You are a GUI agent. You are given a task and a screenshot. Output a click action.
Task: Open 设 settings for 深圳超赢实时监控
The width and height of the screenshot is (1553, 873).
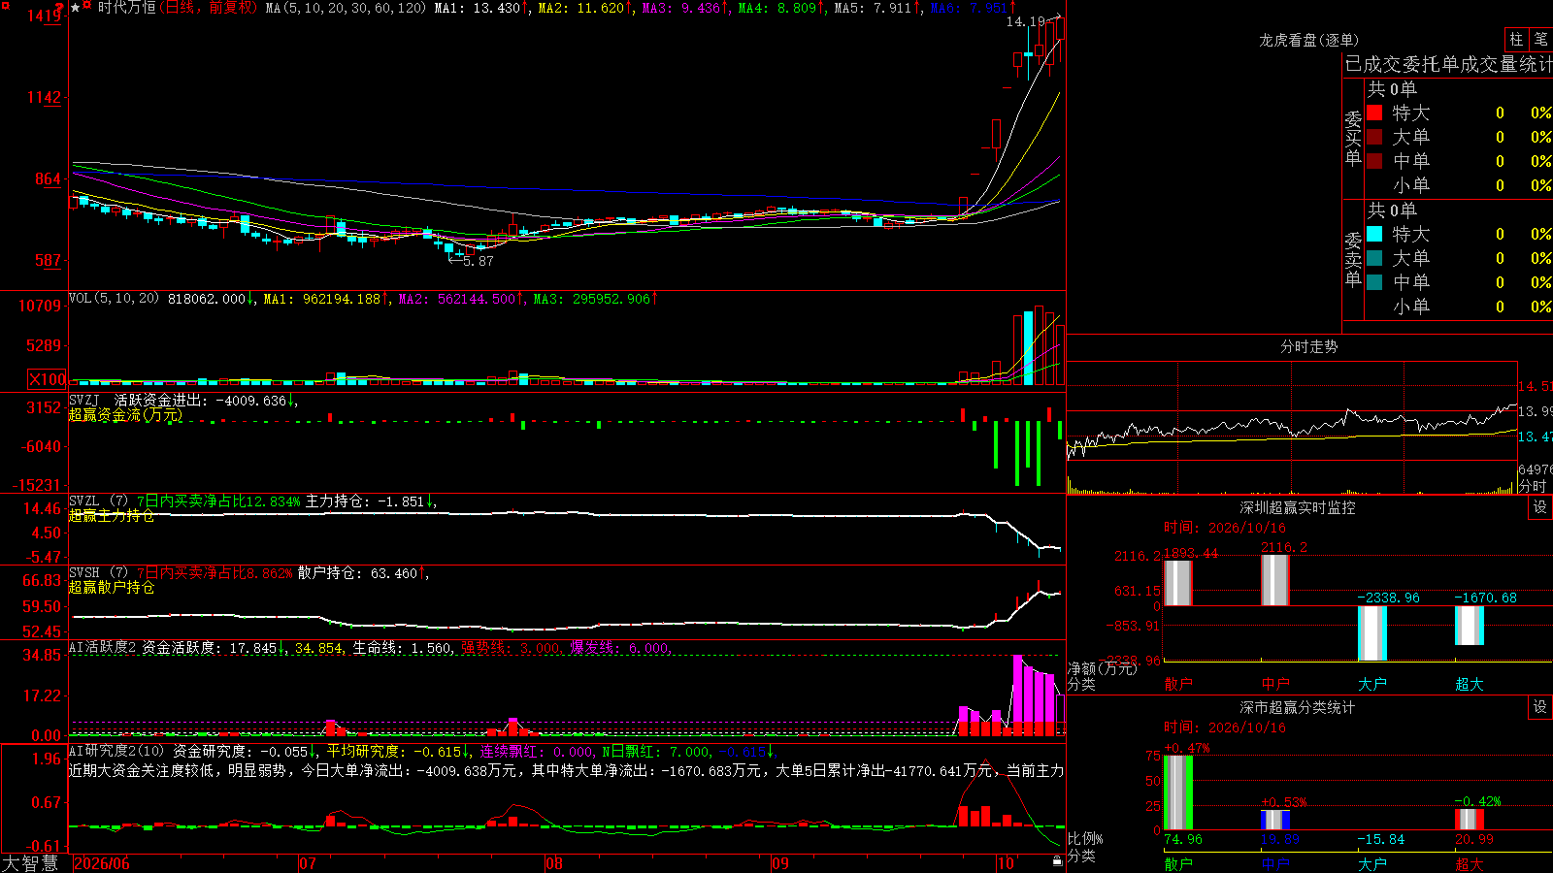click(1540, 507)
